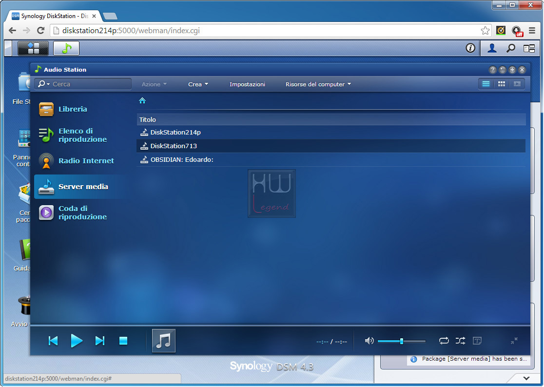The height and width of the screenshot is (387, 544).
Task: Collapse the notification panel chevron
Action: coord(526,378)
